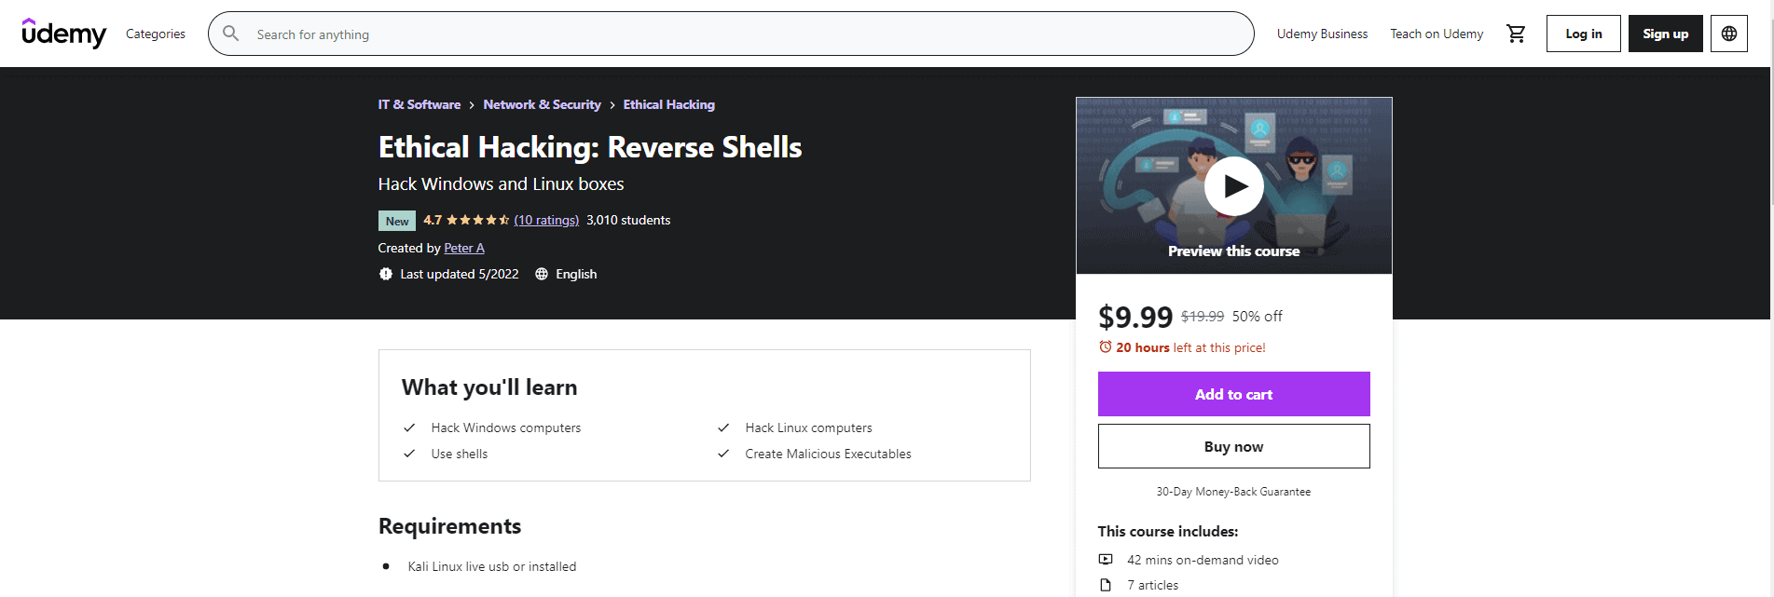Click the red alarm clock icon
This screenshot has height=597, width=1774.
(1106, 347)
